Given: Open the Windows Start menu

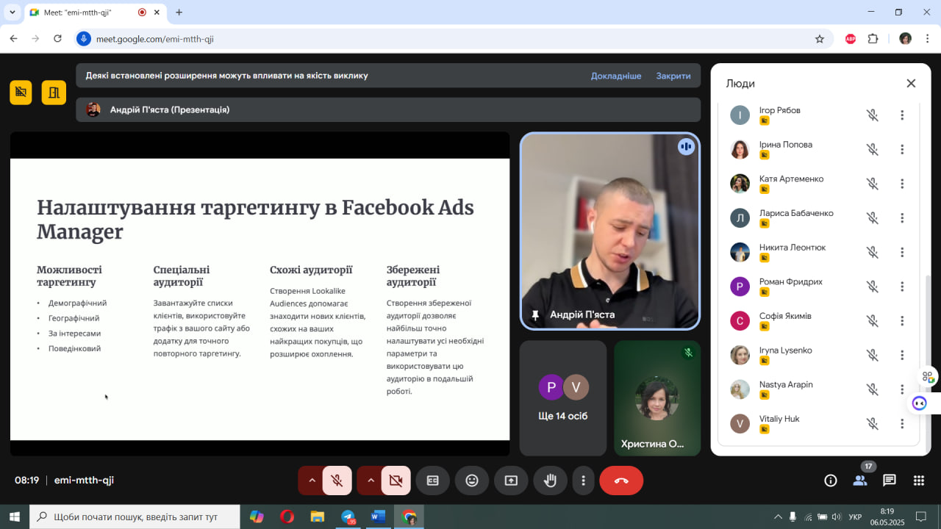Looking at the screenshot, I should pos(15,517).
